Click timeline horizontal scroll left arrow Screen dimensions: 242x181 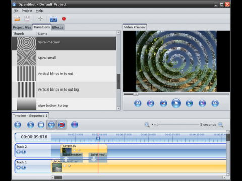tap(53, 177)
